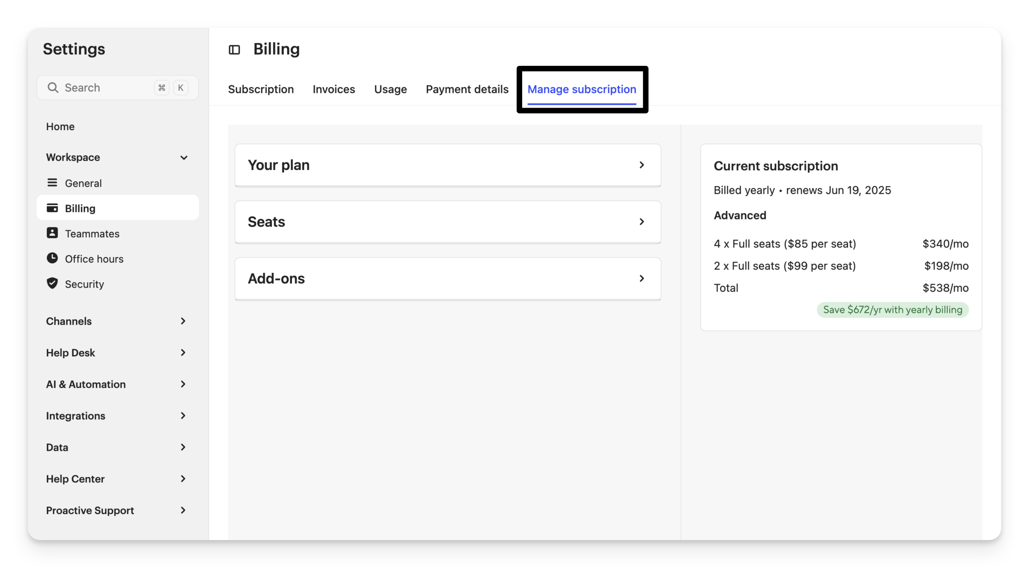The width and height of the screenshot is (1029, 568).
Task: Click the Billing card icon in the sidebar
Action: coord(52,208)
